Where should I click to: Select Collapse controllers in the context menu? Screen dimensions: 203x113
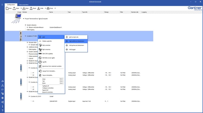pyautogui.click(x=51, y=88)
